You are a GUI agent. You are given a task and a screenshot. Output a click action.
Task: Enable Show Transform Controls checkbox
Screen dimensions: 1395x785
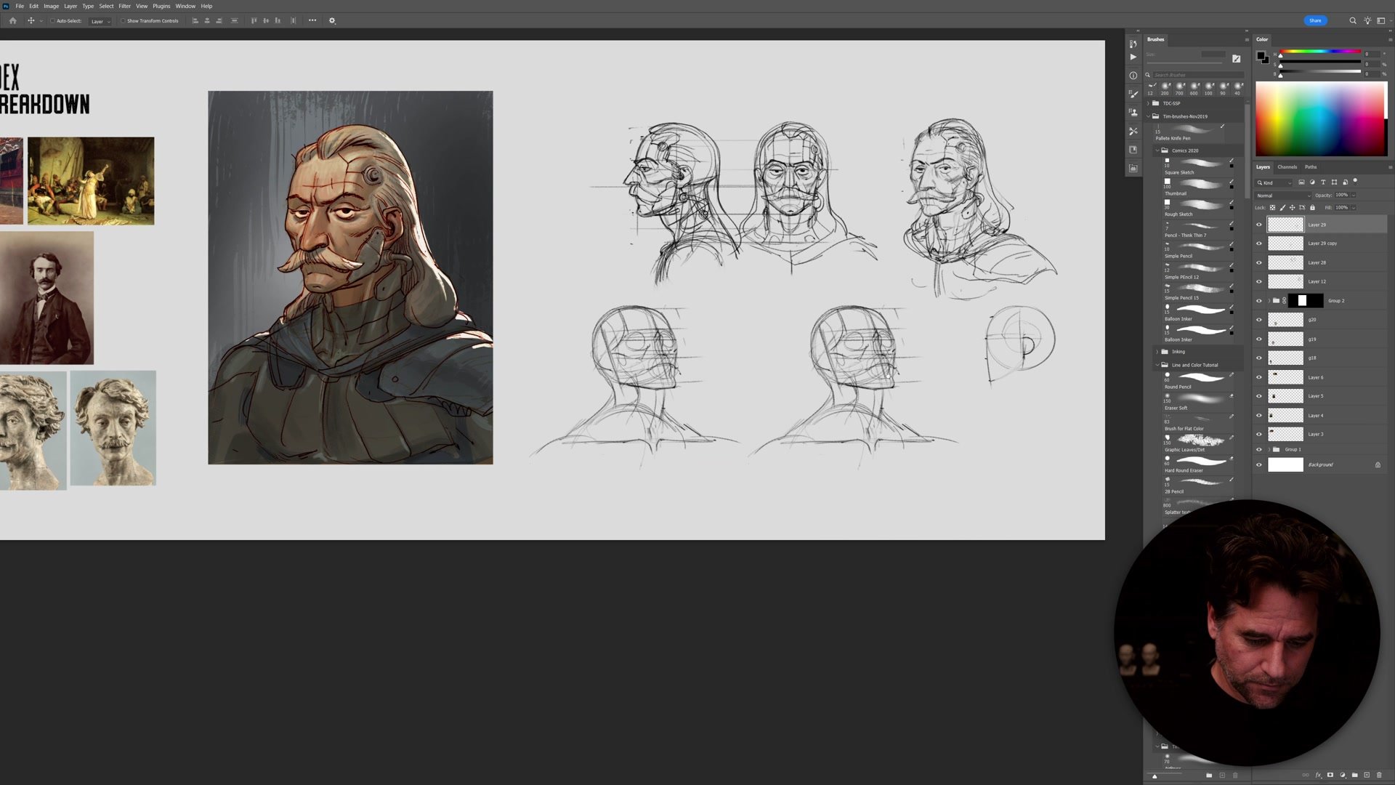(x=123, y=21)
